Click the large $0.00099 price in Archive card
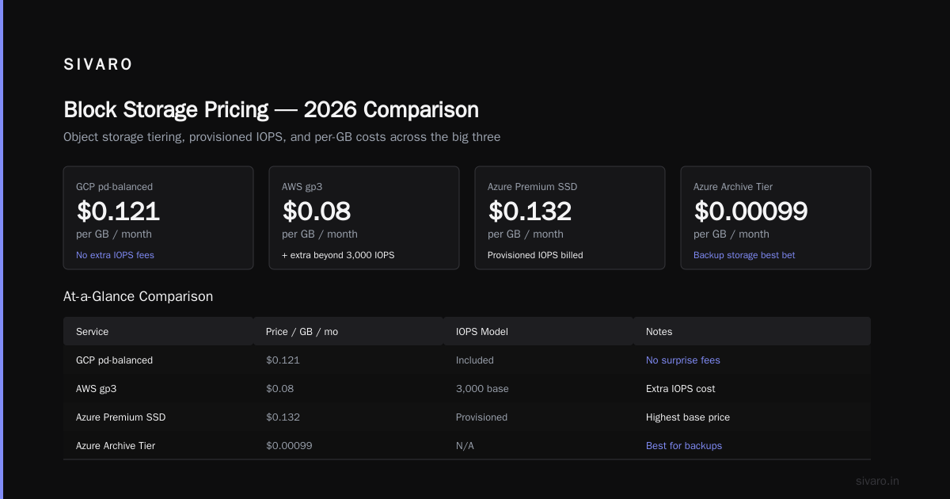Viewport: 950px width, 499px height. [x=750, y=211]
